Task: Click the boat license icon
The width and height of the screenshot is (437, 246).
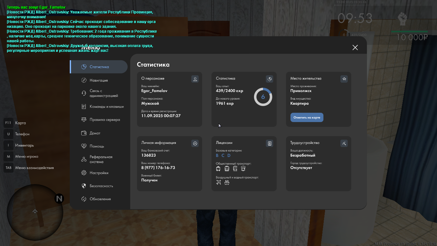Action: pyautogui.click(x=227, y=182)
